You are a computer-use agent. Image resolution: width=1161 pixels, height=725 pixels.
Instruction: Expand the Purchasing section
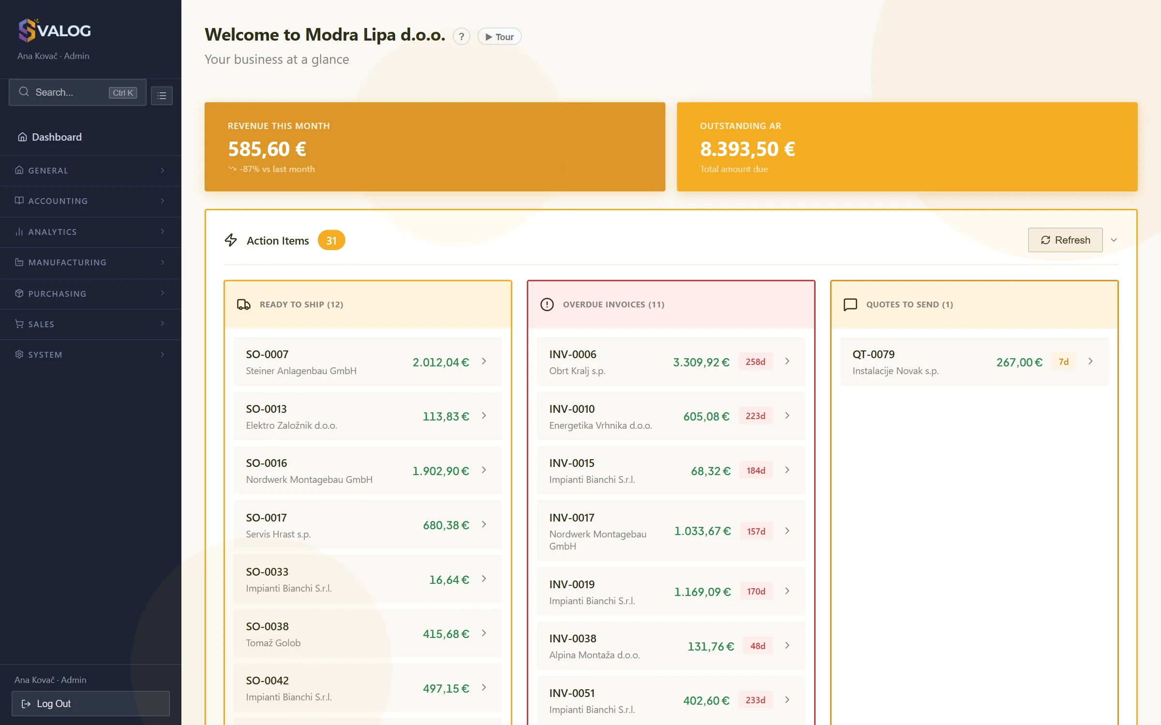point(90,294)
